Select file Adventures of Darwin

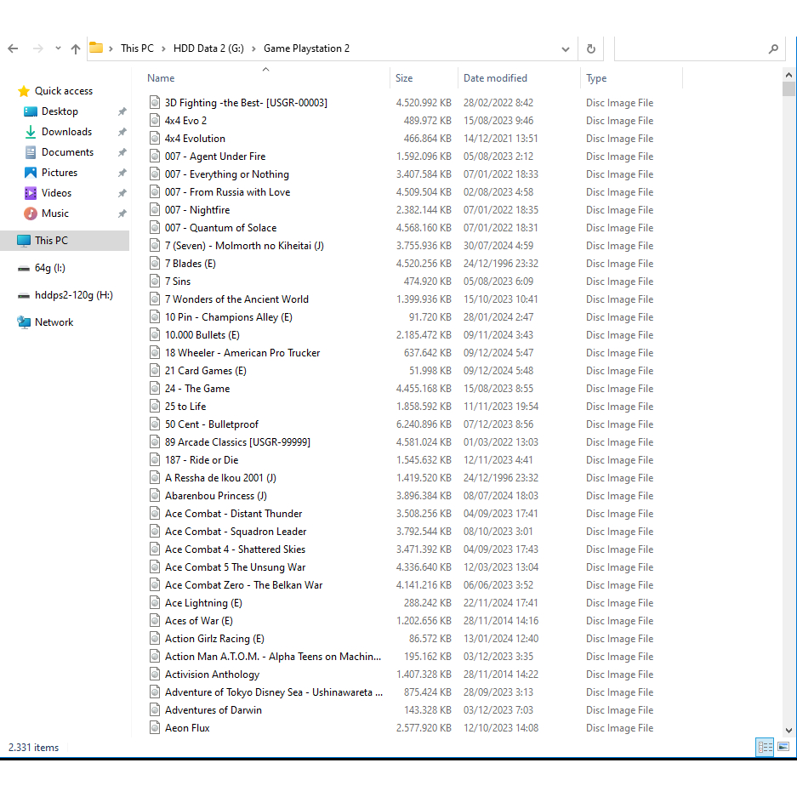pos(213,710)
